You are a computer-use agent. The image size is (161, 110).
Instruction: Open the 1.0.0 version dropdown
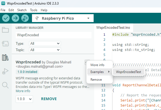24,99
